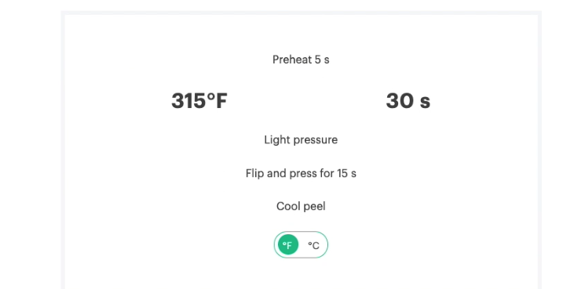Click the 5 s duration in preheat line
The image size is (563, 289).
coord(322,60)
